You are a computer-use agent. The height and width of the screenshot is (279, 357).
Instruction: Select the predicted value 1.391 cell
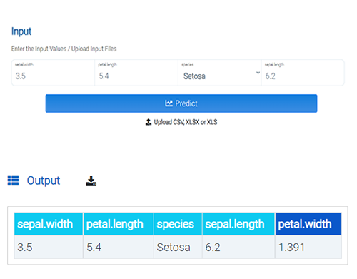coord(308,247)
